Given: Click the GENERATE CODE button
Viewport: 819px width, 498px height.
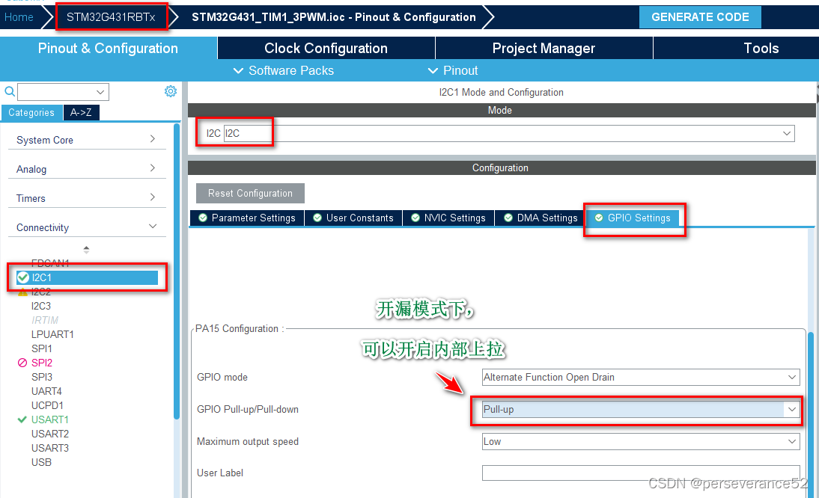Looking at the screenshot, I should pyautogui.click(x=700, y=17).
